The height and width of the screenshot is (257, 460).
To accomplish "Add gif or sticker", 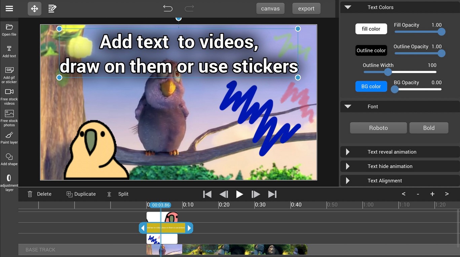I will [x=9, y=75].
